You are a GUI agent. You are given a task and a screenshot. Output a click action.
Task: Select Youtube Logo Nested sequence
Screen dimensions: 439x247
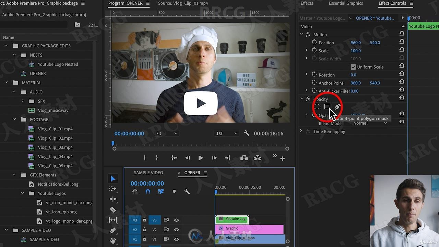pos(58,64)
